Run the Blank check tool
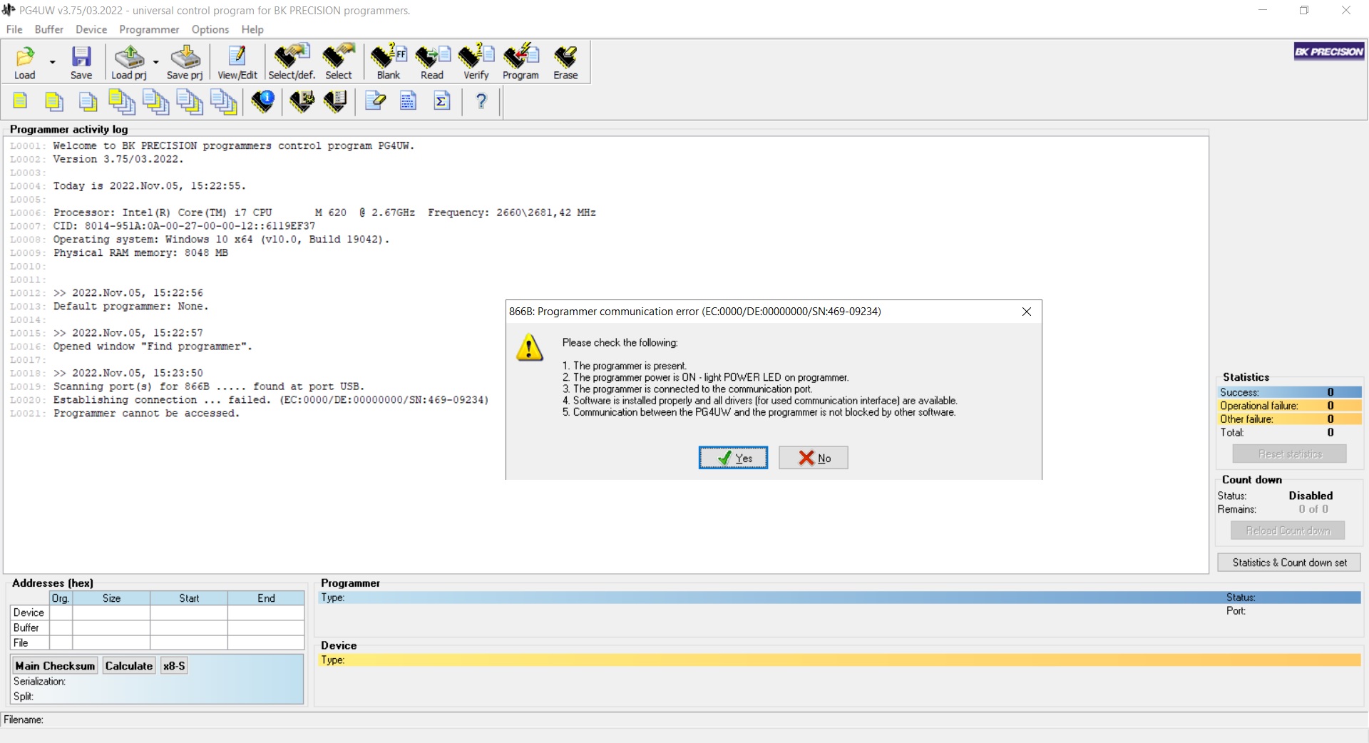The image size is (1369, 743). point(389,62)
